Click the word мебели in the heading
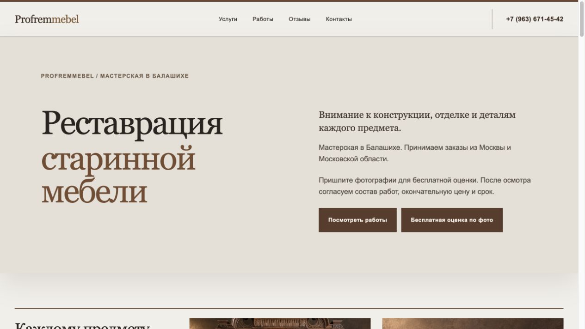This screenshot has height=329, width=585. [x=94, y=191]
